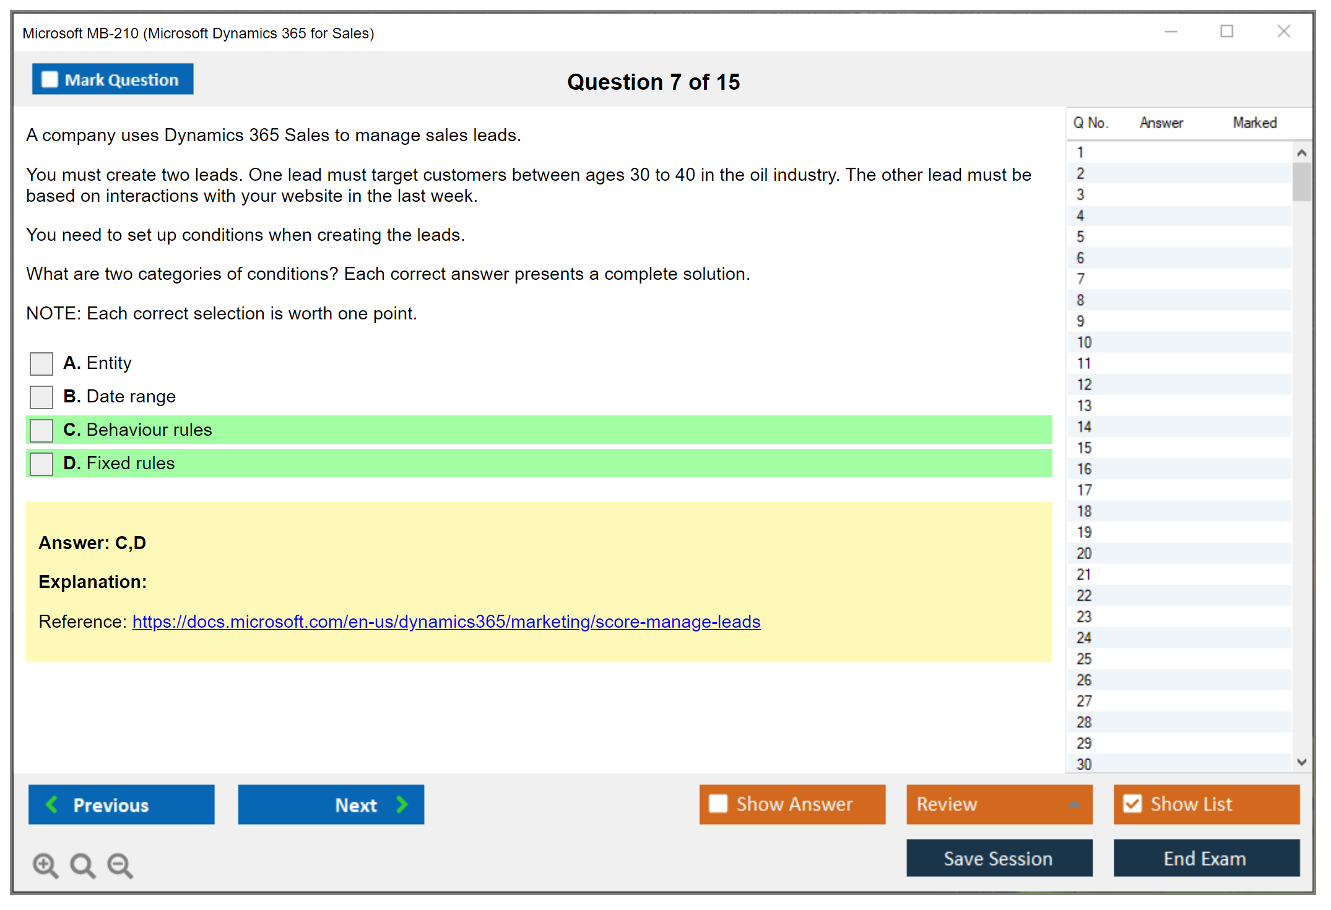Screen dimensions: 1331x910
Task: Minimize the exam window
Action: pos(1171,31)
